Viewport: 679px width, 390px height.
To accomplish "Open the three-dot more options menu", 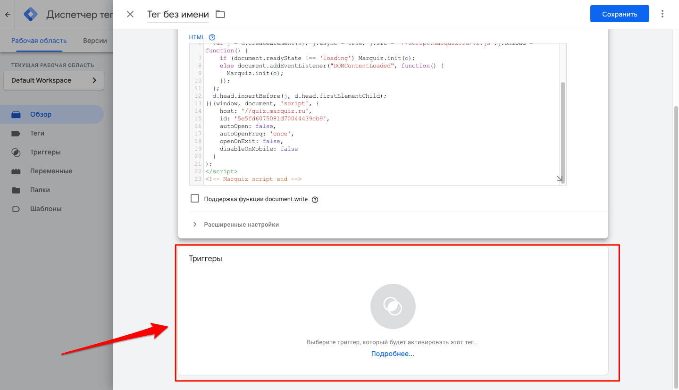I will [x=663, y=14].
